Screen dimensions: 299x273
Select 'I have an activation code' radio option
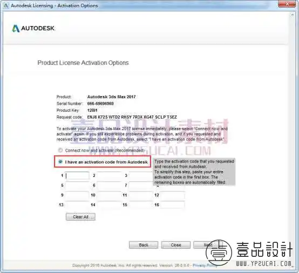click(60, 162)
